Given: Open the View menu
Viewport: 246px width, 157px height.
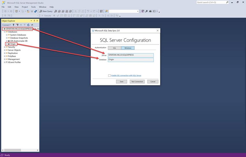Looking at the screenshot, I should click(16, 7).
